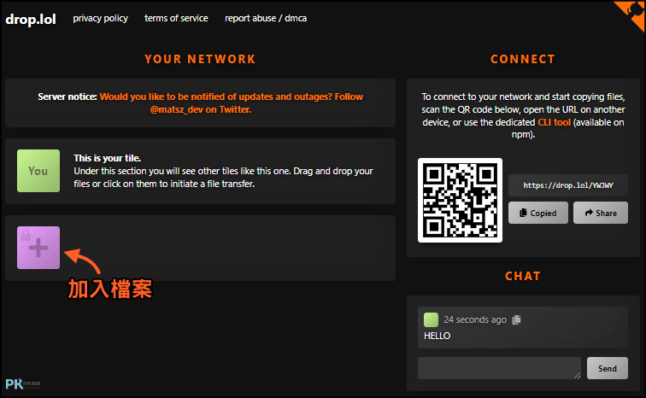This screenshot has width=646, height=398.
Task: Click the CHAT heading
Action: [x=522, y=276]
